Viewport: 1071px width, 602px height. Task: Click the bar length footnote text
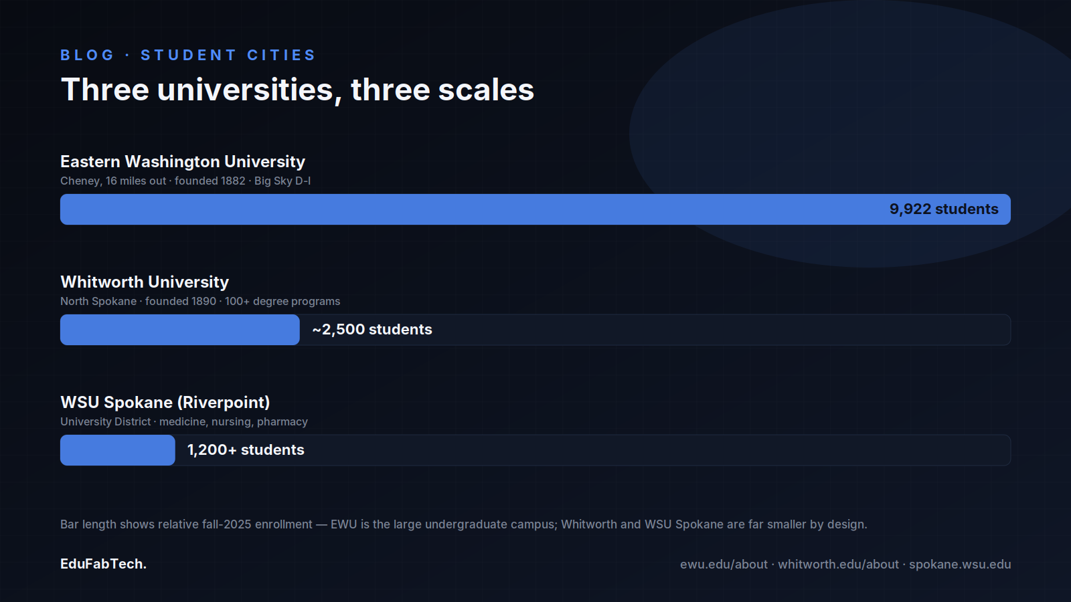point(464,524)
